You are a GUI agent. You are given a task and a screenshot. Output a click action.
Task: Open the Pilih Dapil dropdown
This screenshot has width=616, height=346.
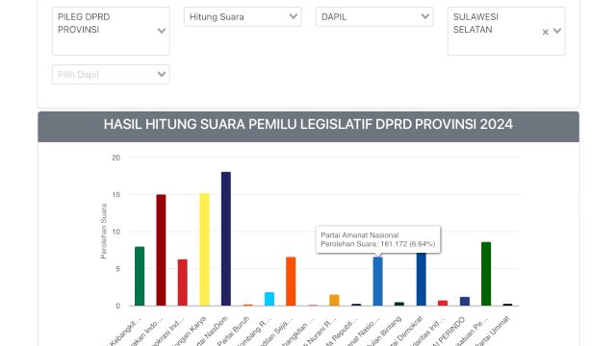111,75
